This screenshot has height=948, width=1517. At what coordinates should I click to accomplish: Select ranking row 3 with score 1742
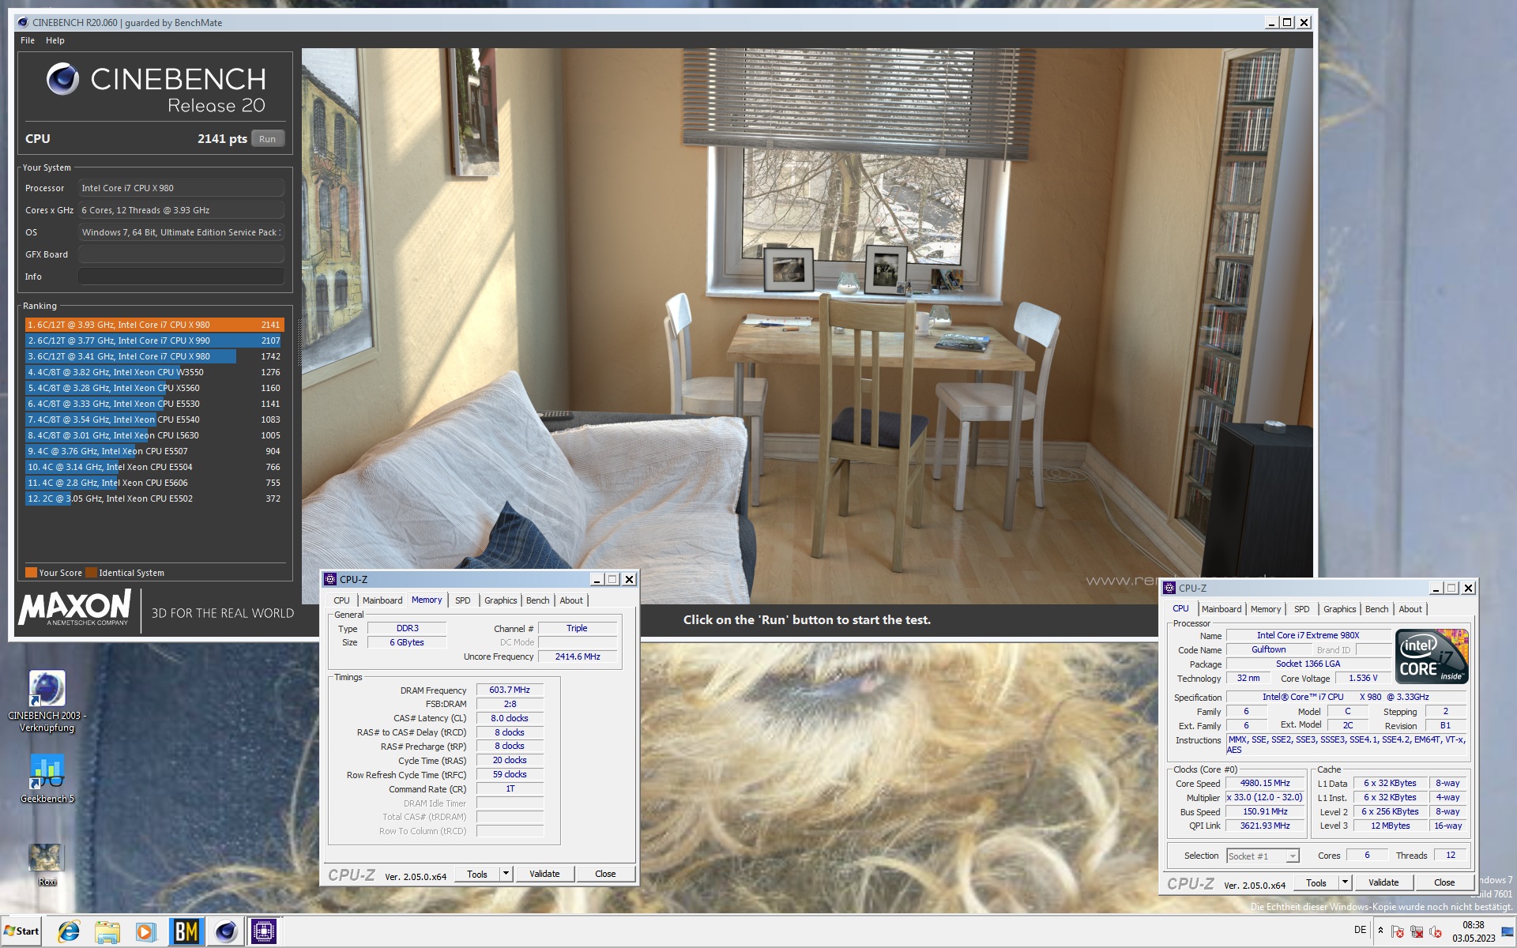(154, 356)
